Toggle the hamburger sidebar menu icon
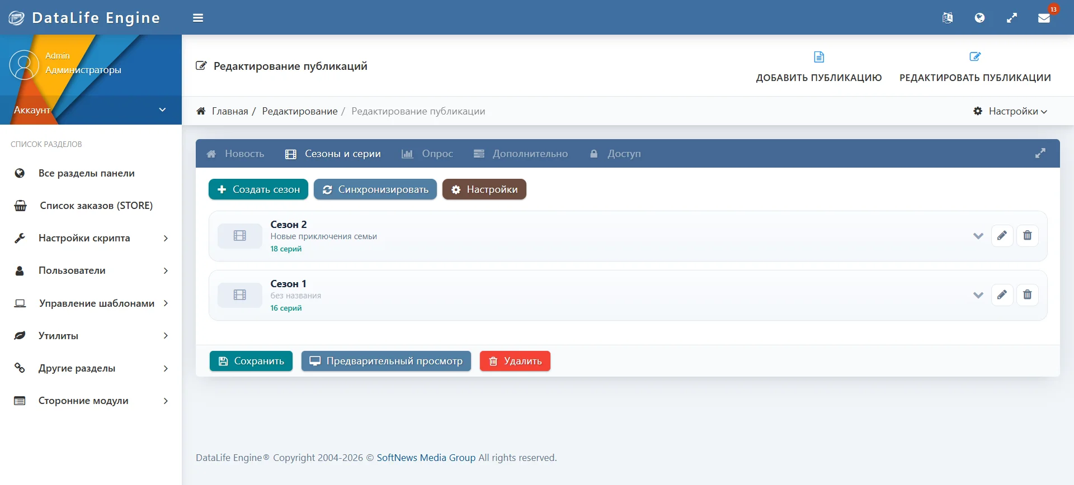This screenshot has width=1074, height=485. tap(197, 18)
